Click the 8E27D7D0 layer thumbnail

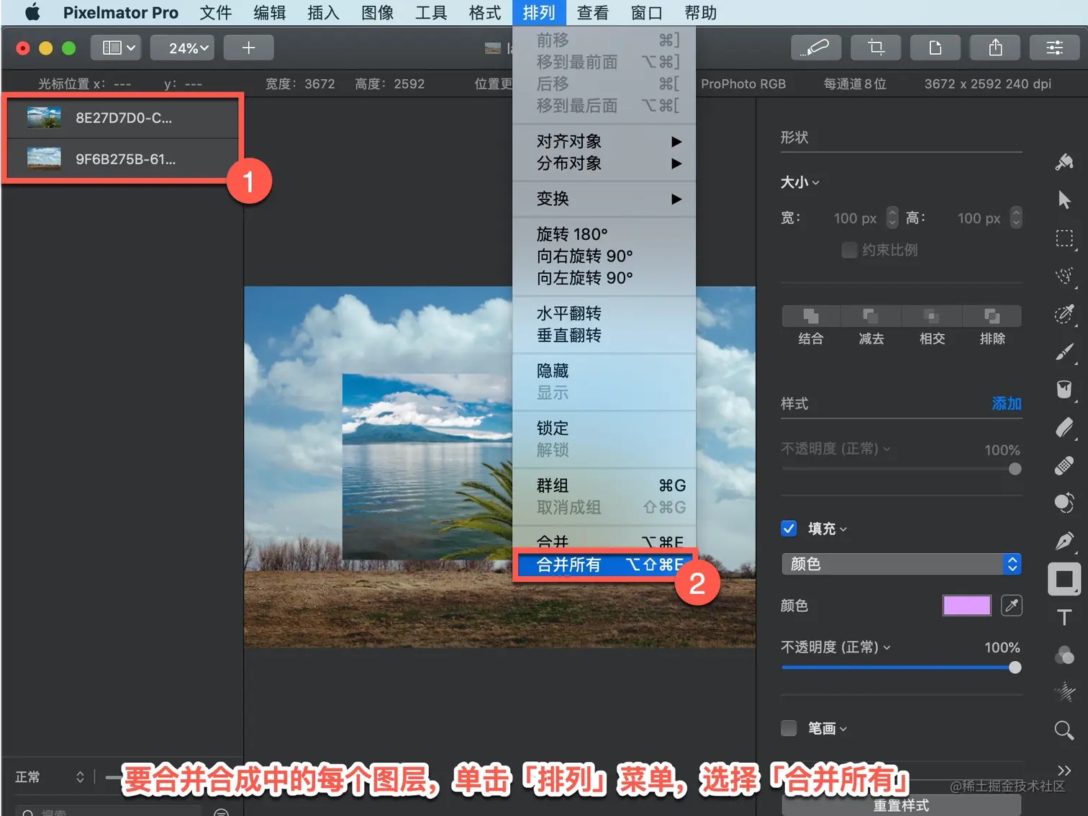[44, 117]
